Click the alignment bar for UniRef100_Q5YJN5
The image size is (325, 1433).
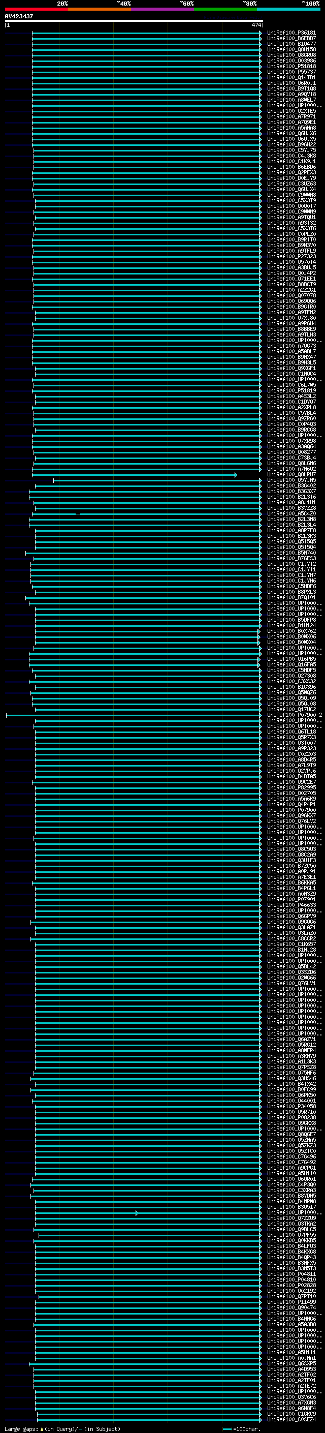click(x=157, y=480)
